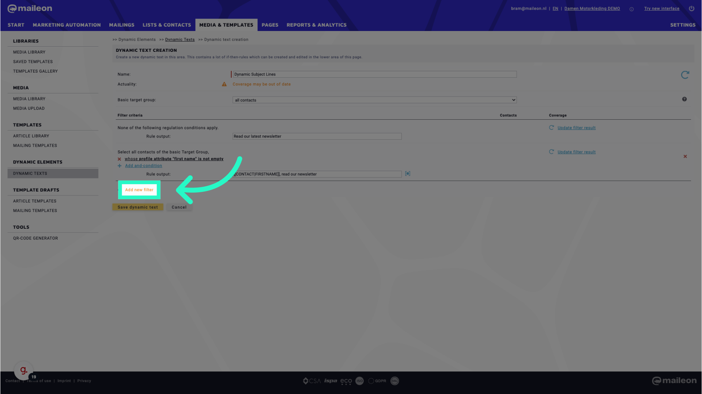
Task: Click the first Update filter result link
Action: (x=577, y=128)
